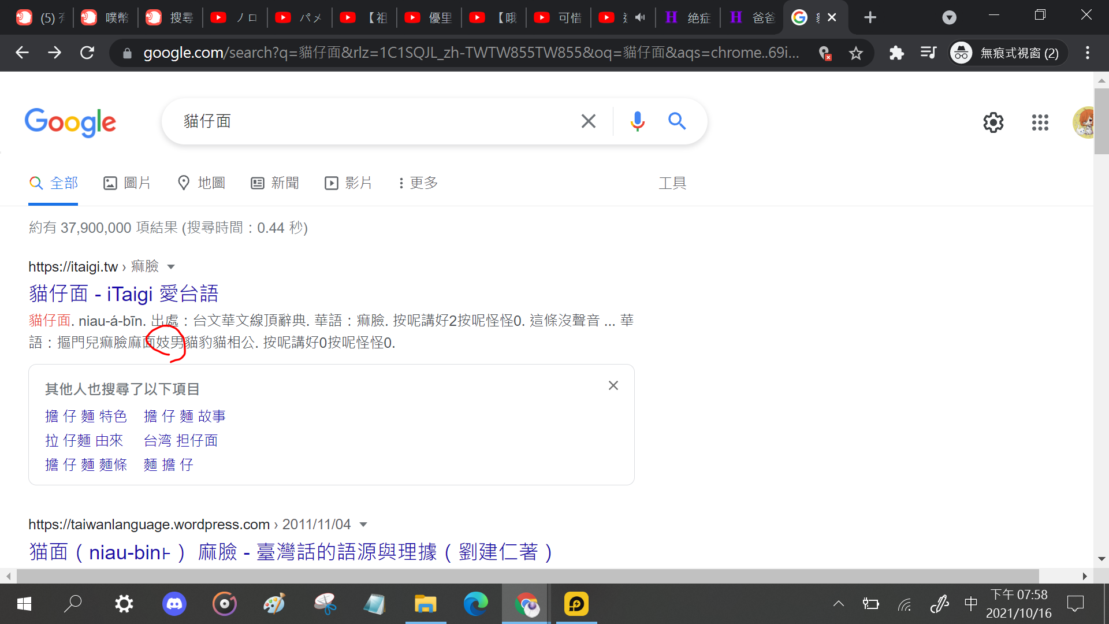This screenshot has height=624, width=1109.
Task: Click the horizontal scrollbar thumb
Action: pyautogui.click(x=527, y=576)
